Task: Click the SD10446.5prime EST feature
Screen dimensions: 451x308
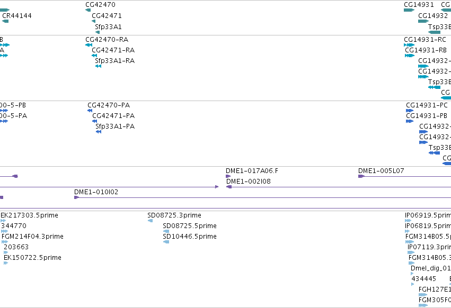Action: pyautogui.click(x=166, y=242)
